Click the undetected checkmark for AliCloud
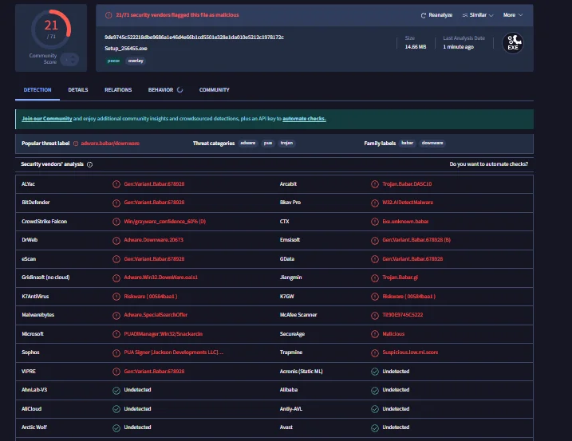Image resolution: width=572 pixels, height=441 pixels. [x=116, y=409]
